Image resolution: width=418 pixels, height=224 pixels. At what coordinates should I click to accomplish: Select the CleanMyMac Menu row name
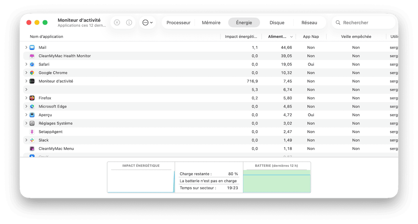[56, 149]
